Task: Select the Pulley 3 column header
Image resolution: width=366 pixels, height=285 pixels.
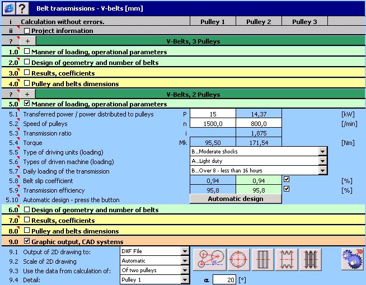Action: [x=304, y=21]
